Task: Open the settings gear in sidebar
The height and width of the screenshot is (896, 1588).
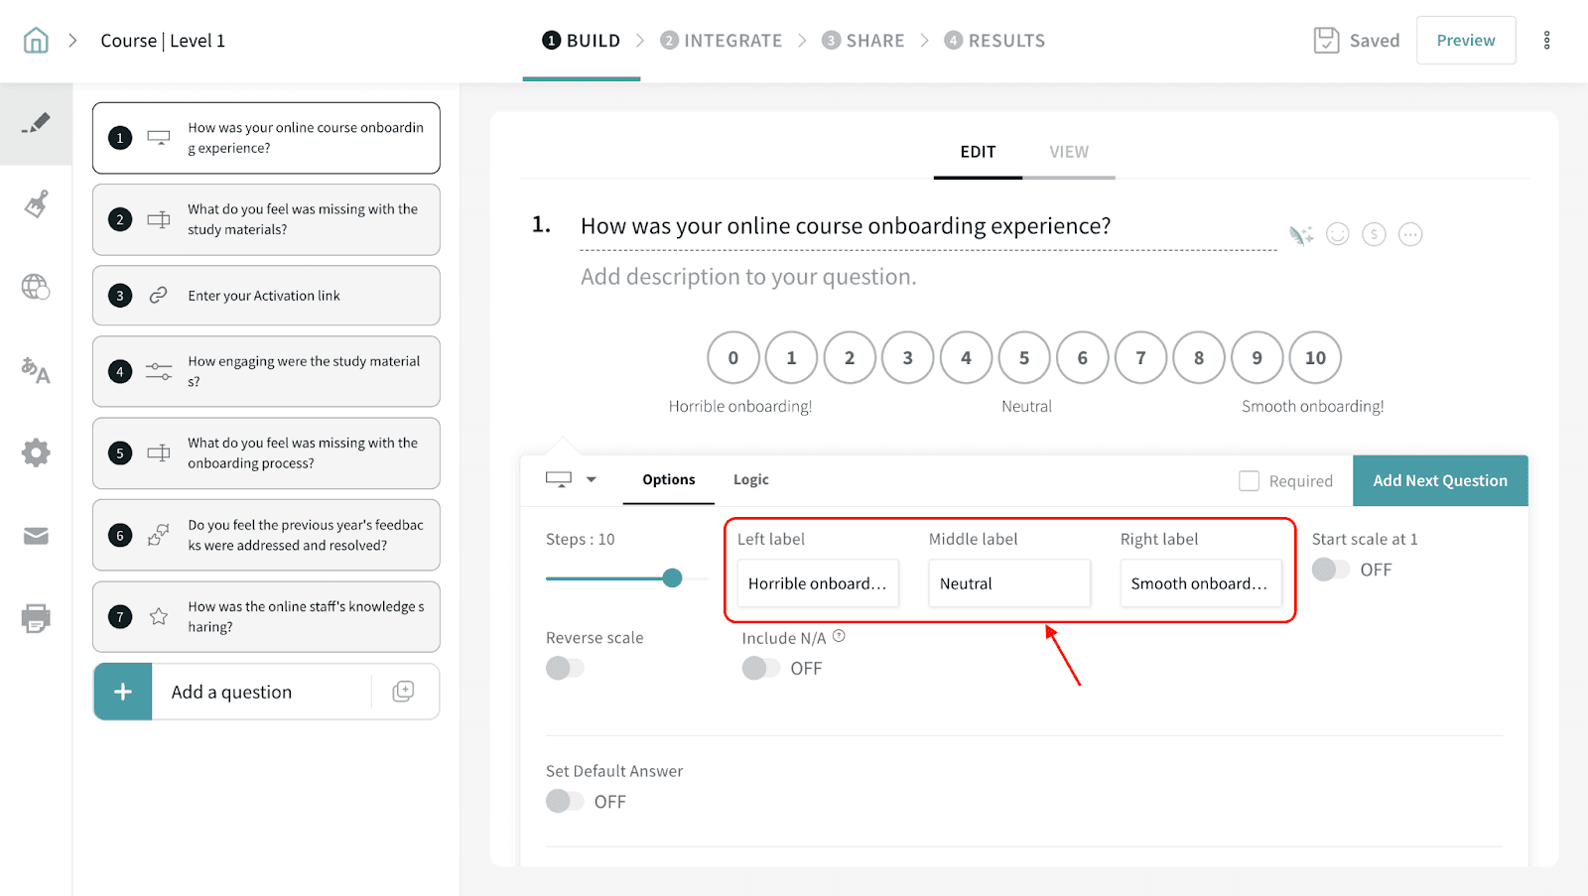Action: pyautogui.click(x=36, y=453)
